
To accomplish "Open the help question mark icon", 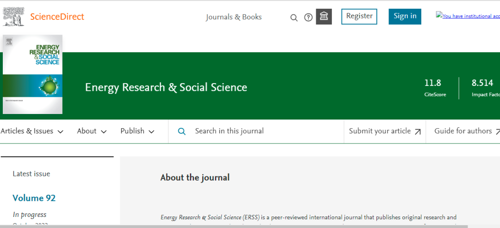I will 308,18.
